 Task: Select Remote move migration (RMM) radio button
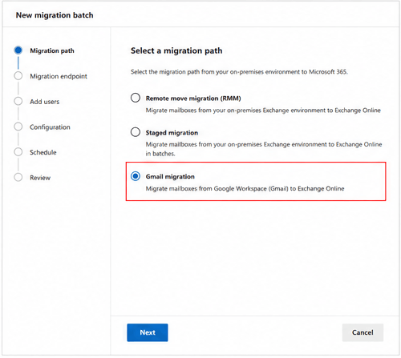click(136, 98)
